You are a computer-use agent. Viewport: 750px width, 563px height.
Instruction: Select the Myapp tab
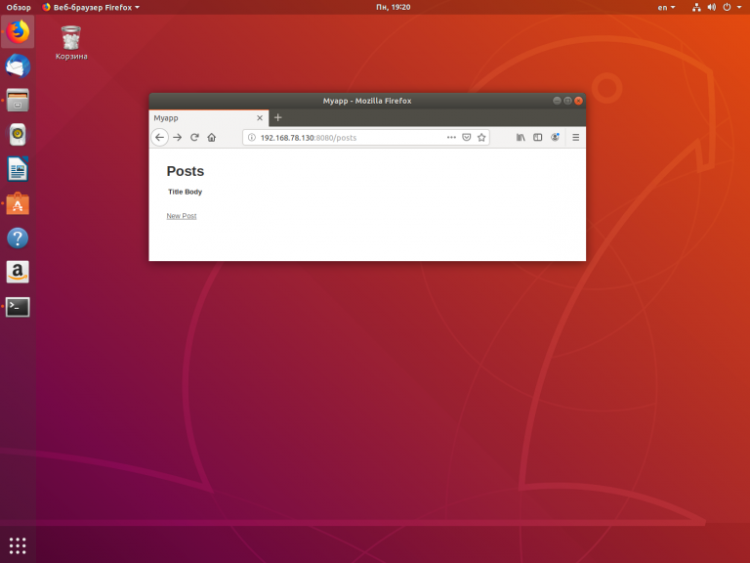tap(209, 117)
